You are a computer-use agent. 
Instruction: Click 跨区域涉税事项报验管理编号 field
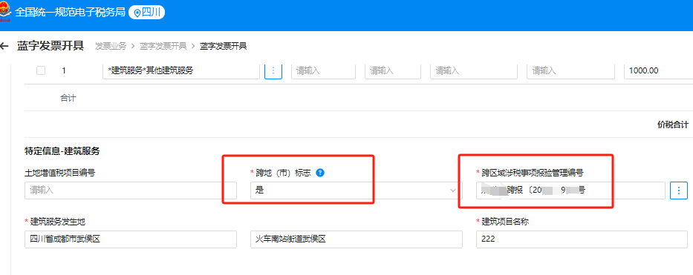570,190
